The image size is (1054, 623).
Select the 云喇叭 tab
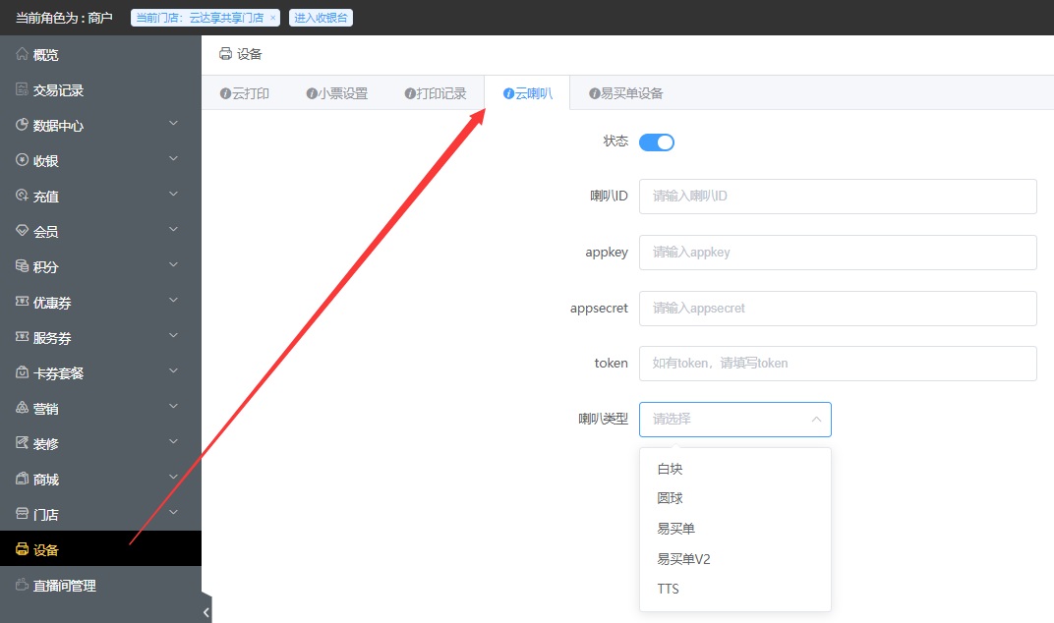(x=528, y=93)
